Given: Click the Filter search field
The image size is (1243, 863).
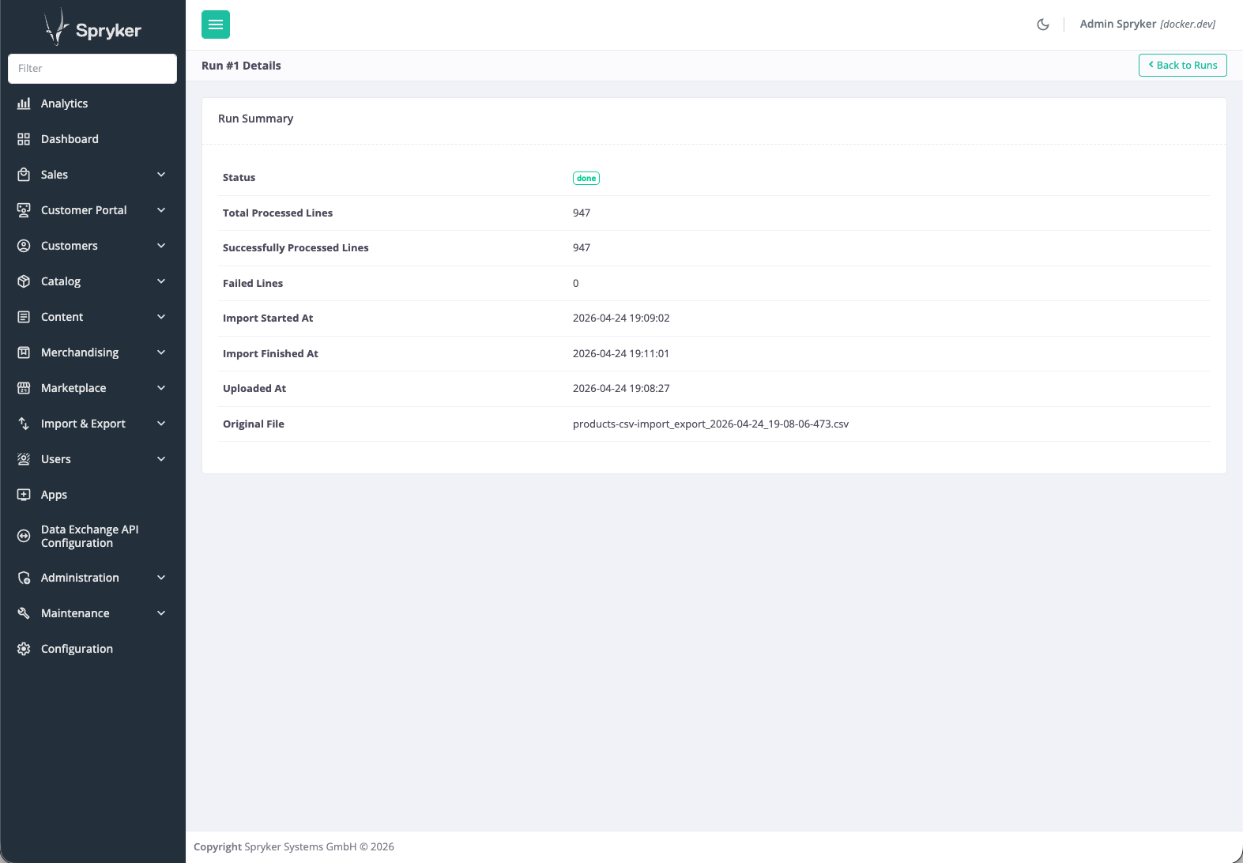Looking at the screenshot, I should point(92,69).
